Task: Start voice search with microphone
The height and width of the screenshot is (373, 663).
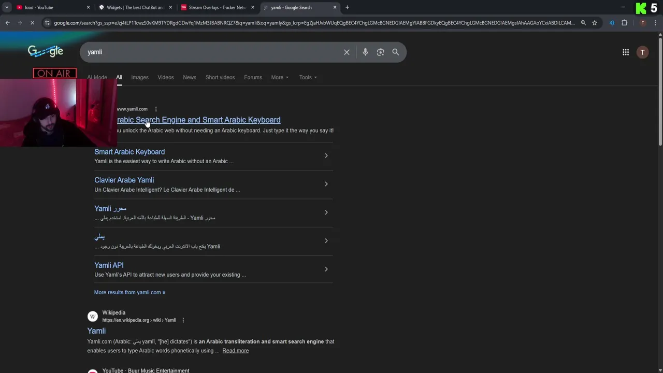Action: point(365,52)
